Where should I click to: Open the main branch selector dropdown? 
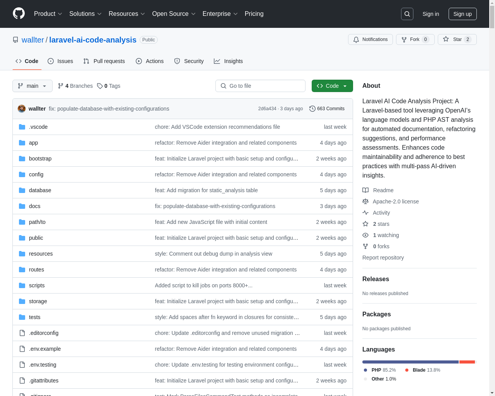click(x=32, y=86)
